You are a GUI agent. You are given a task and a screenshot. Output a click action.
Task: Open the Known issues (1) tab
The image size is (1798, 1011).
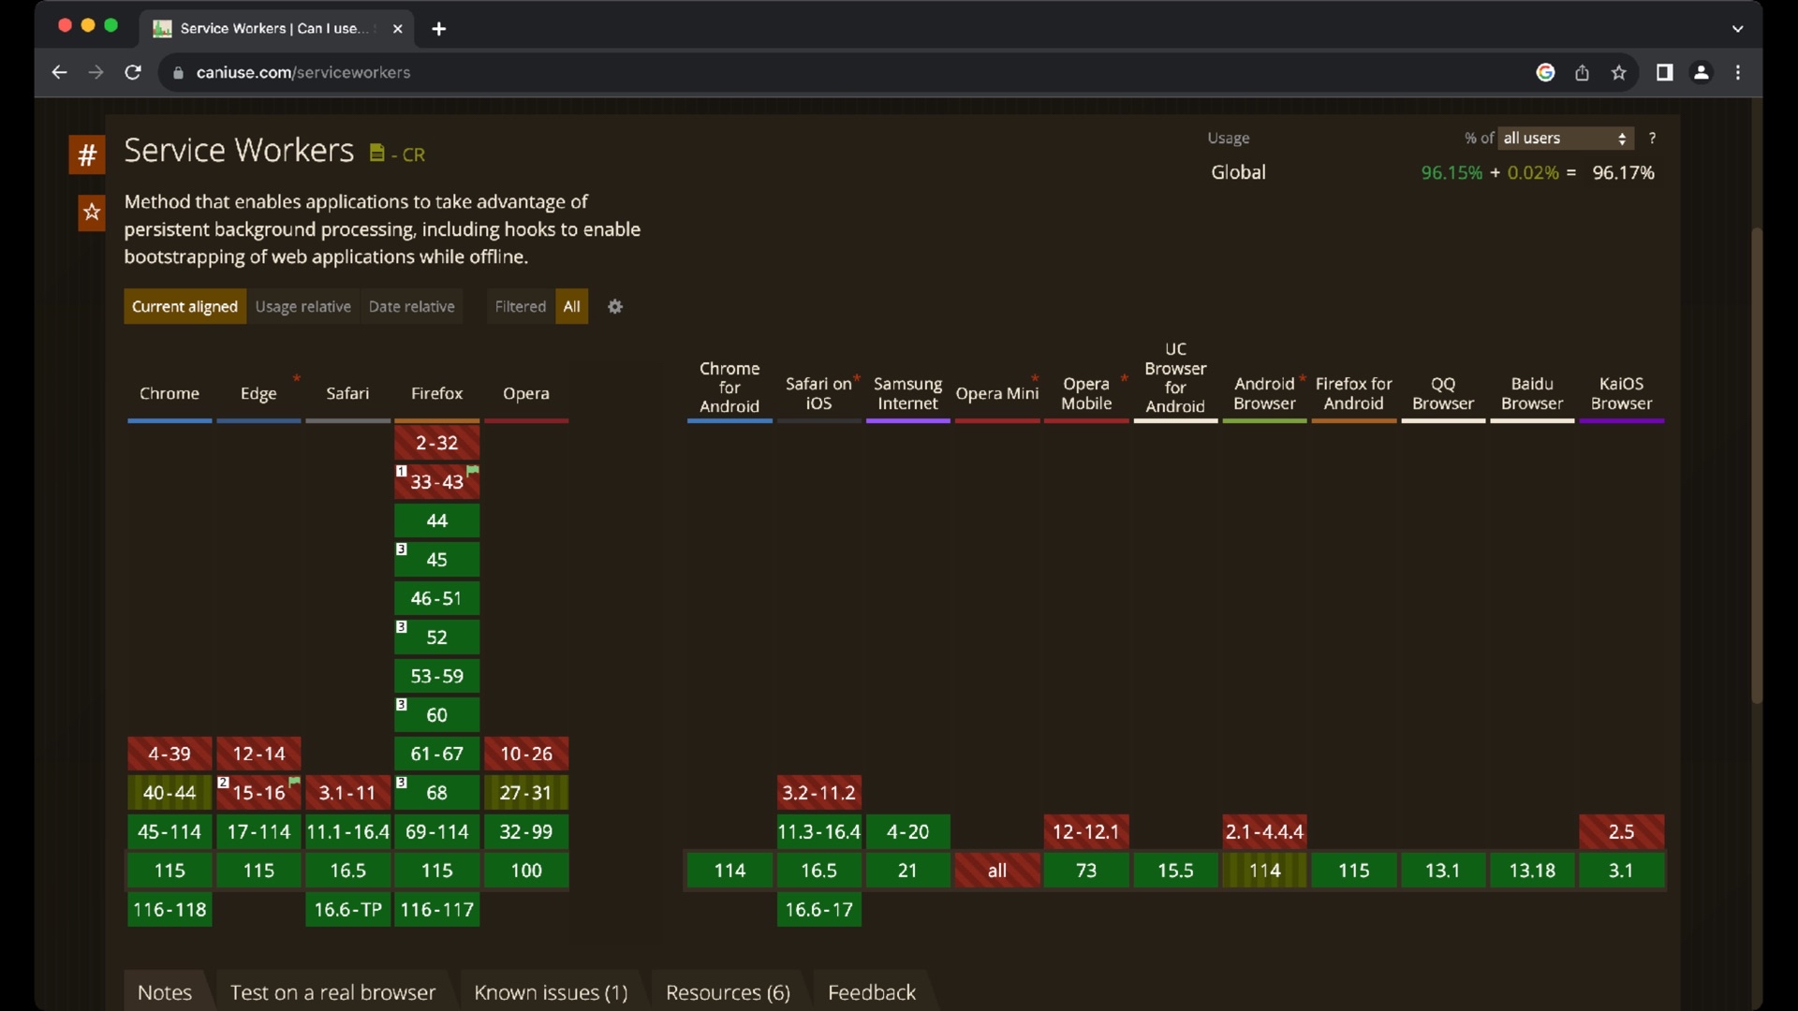tap(551, 992)
